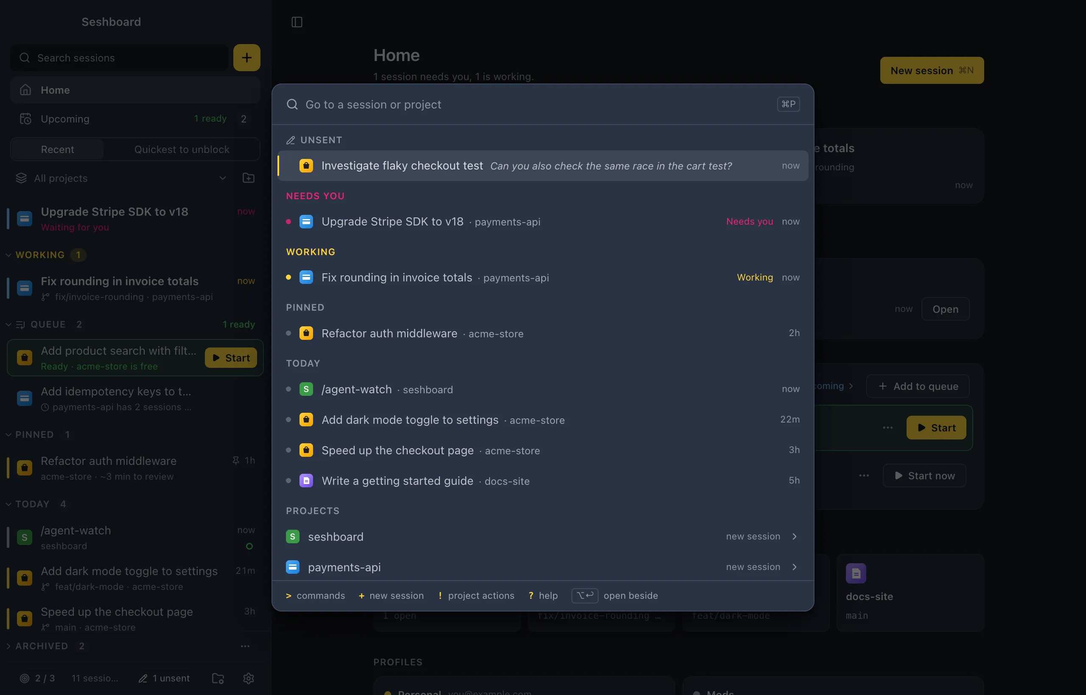Switch to Recent sorting

(x=57, y=149)
